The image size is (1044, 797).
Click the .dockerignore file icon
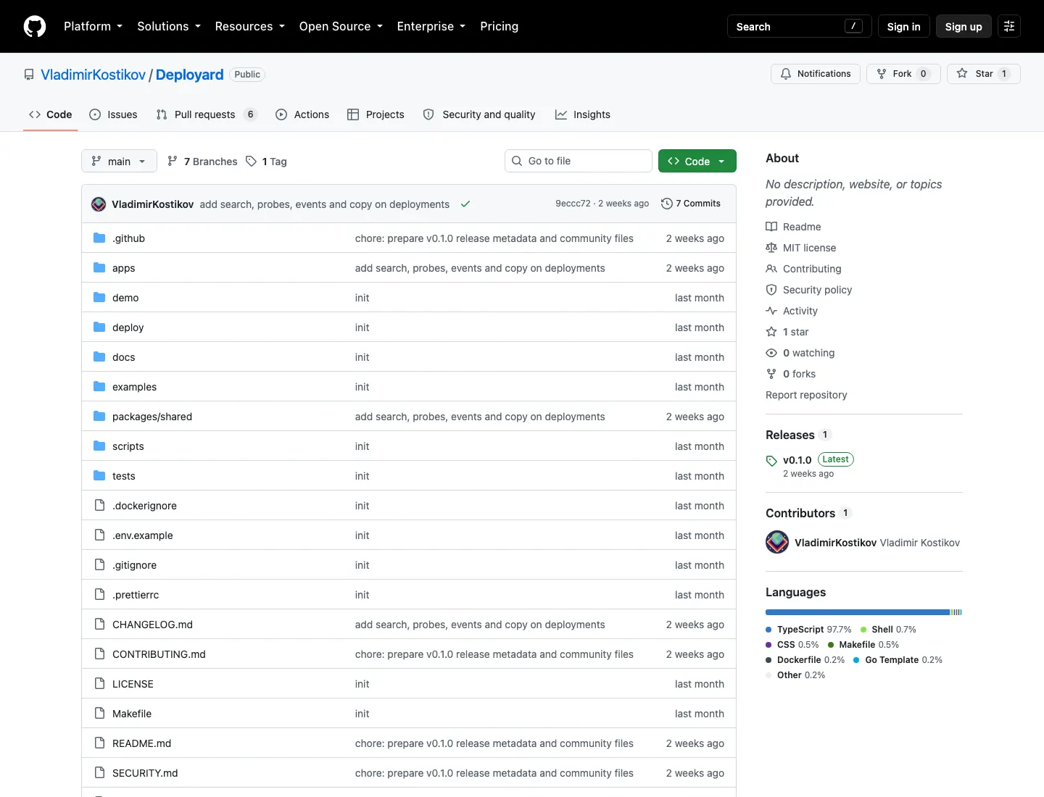click(99, 505)
